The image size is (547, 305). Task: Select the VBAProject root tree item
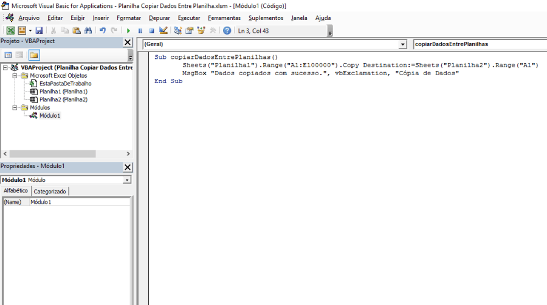[77, 67]
